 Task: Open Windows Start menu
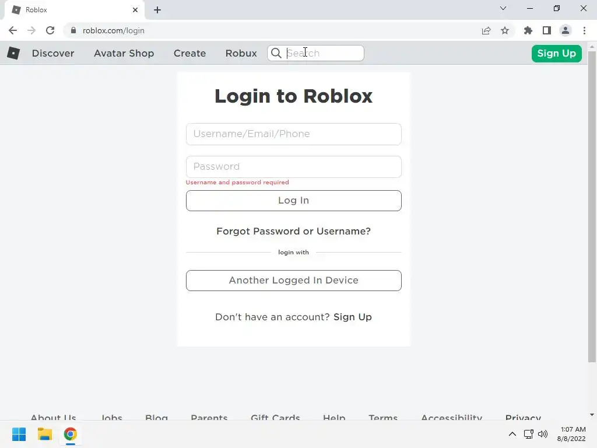pyautogui.click(x=19, y=434)
